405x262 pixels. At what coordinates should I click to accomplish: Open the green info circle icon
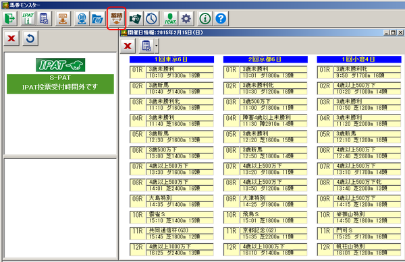(x=205, y=19)
